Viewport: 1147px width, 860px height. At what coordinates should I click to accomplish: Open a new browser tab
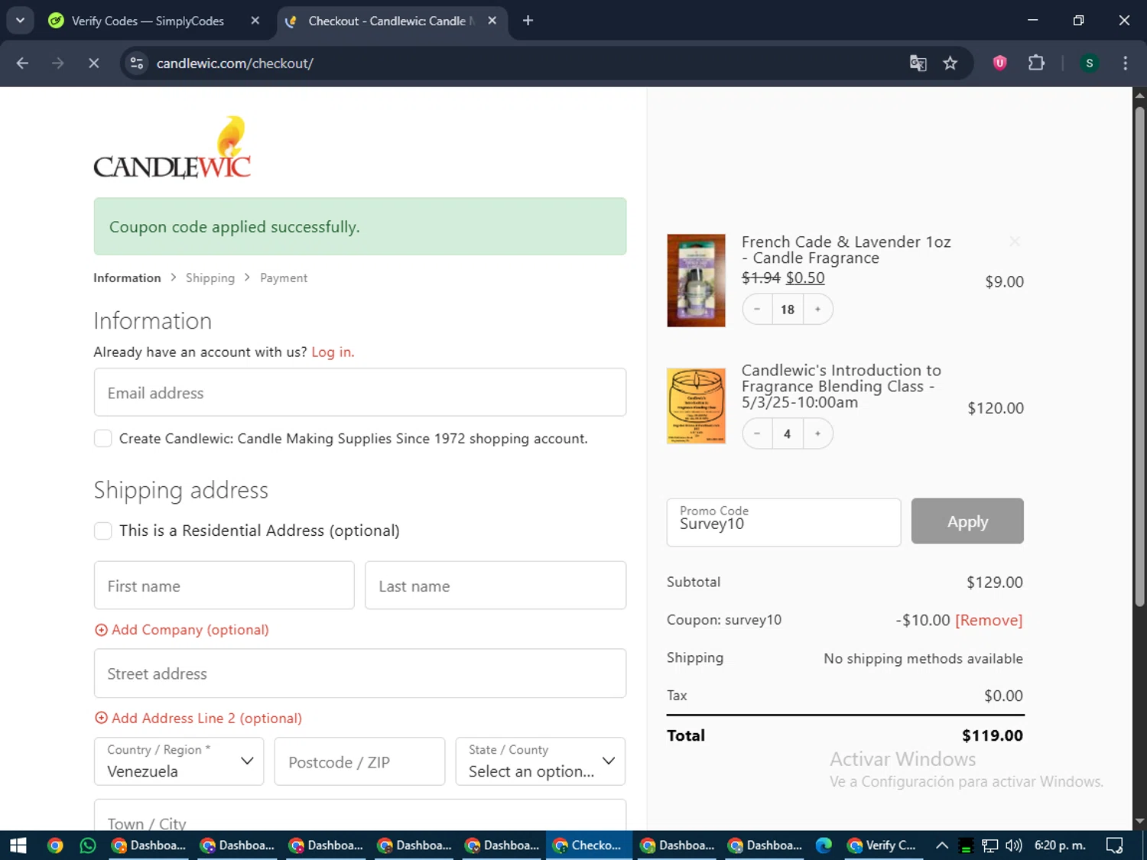(528, 21)
